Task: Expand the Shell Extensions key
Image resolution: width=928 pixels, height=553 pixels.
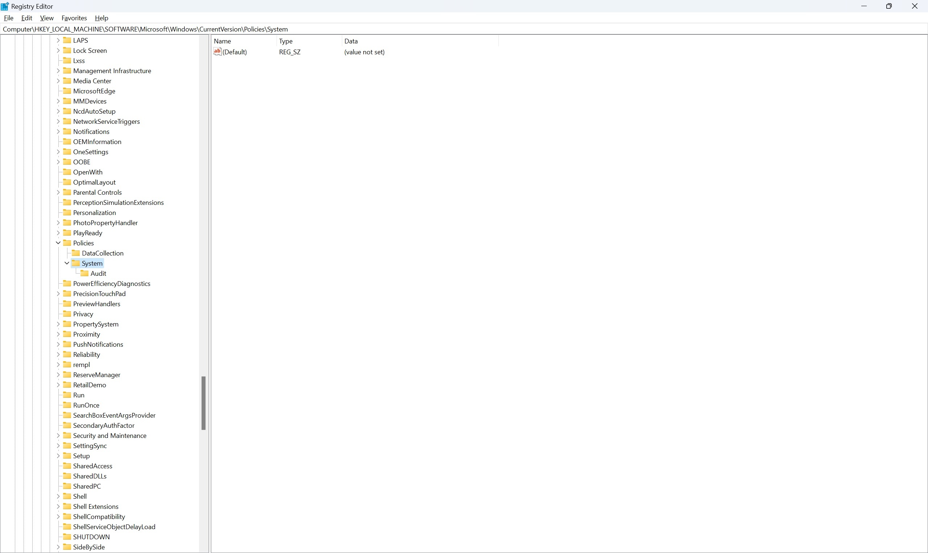Action: point(58,506)
